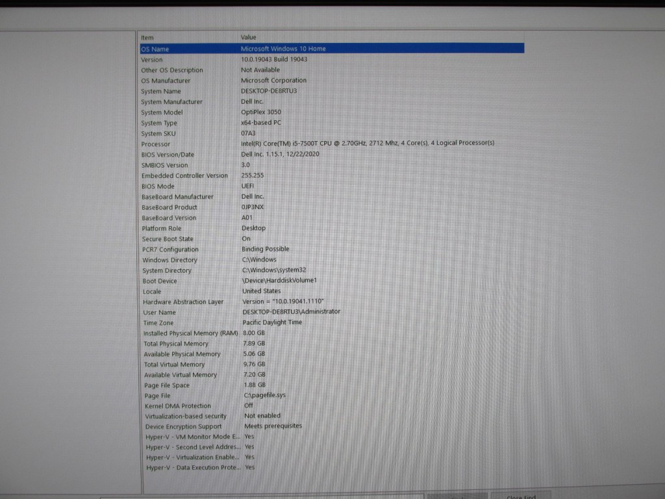The image size is (665, 499).
Task: Click the BaseBoard Manufacturer label
Action: pyautogui.click(x=177, y=197)
